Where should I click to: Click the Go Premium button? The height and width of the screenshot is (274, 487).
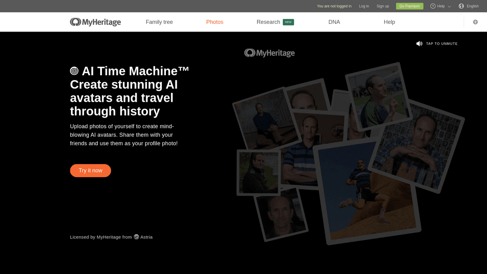pyautogui.click(x=409, y=6)
